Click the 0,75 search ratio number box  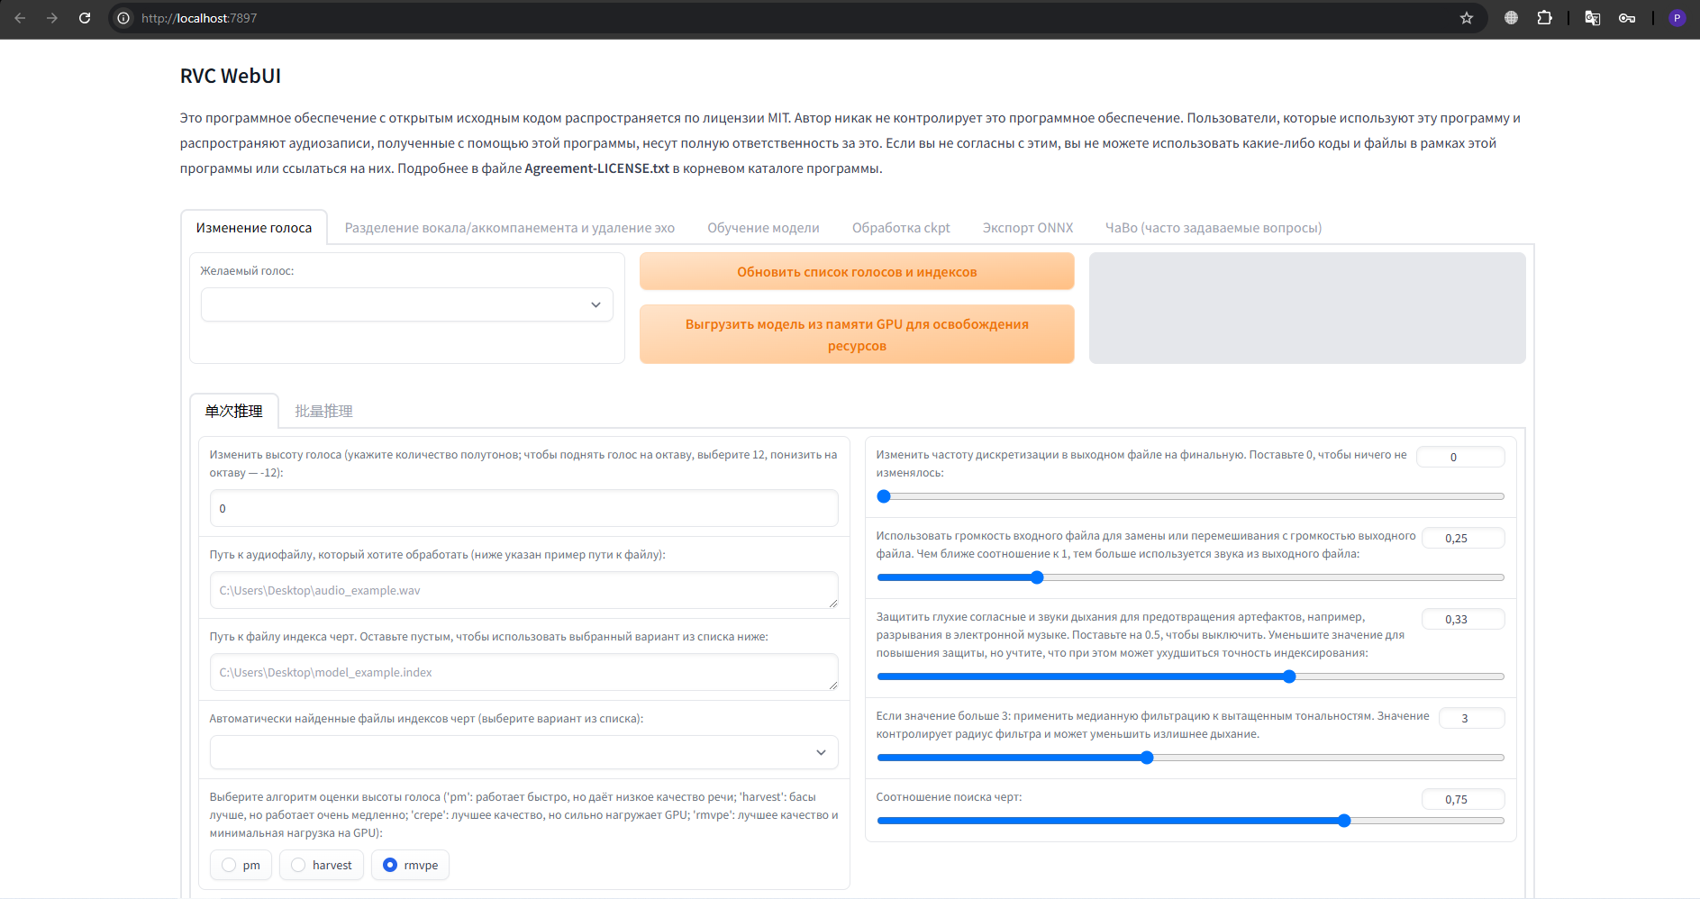(1463, 799)
